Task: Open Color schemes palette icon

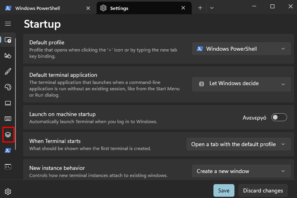Action: tap(8, 87)
